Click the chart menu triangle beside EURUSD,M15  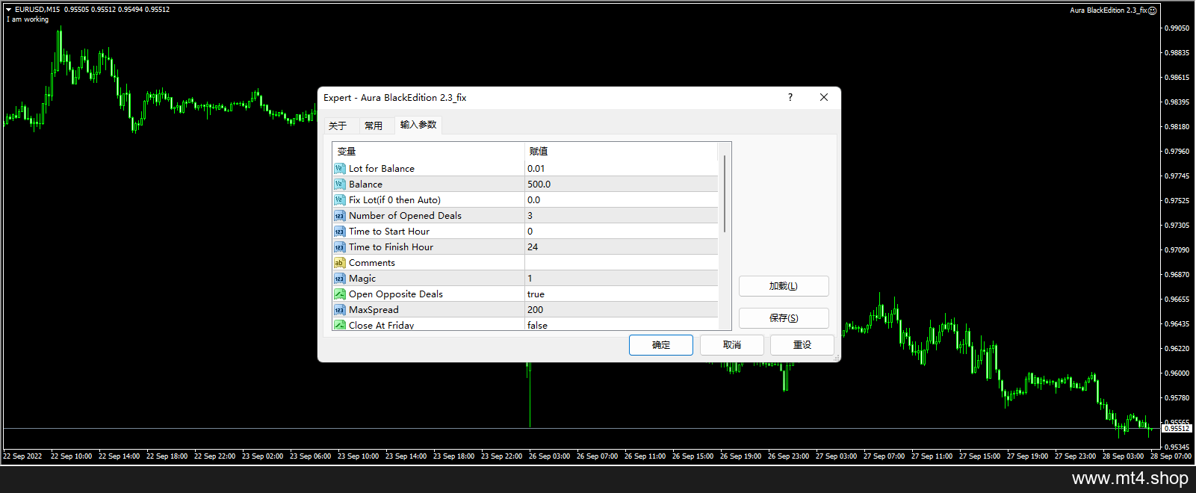[x=8, y=10]
